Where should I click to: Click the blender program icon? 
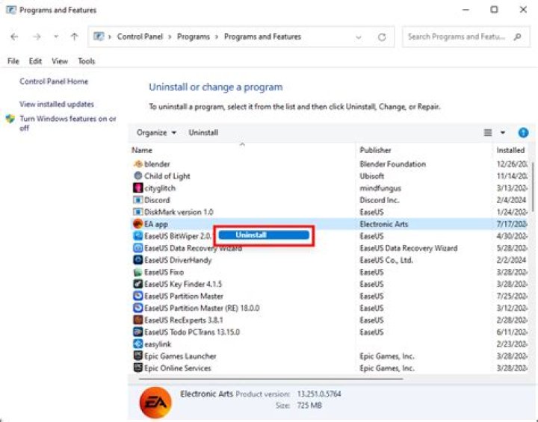pyautogui.click(x=137, y=164)
